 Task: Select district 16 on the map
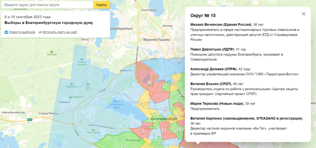click(x=149, y=83)
